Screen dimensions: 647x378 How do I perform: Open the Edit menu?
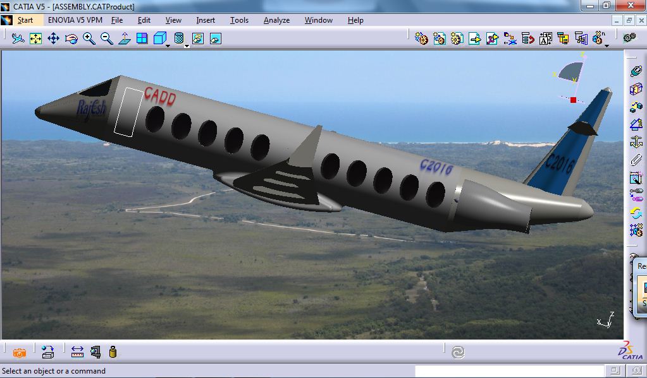pos(144,20)
